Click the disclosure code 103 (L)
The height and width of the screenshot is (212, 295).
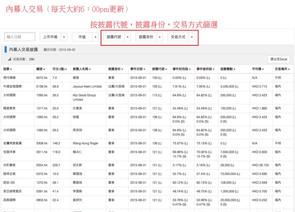point(156,86)
